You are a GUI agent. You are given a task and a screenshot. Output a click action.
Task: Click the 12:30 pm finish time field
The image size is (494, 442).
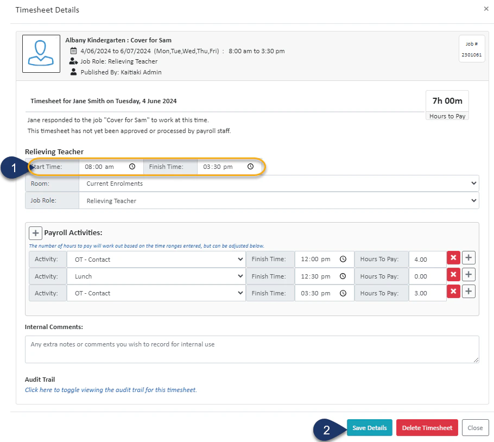pyautogui.click(x=325, y=276)
